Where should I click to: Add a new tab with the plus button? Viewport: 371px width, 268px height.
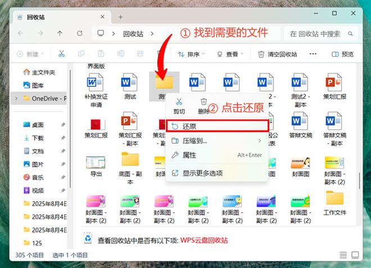point(121,17)
